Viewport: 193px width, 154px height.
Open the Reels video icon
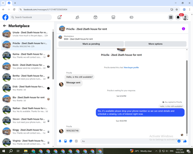tap(95, 17)
